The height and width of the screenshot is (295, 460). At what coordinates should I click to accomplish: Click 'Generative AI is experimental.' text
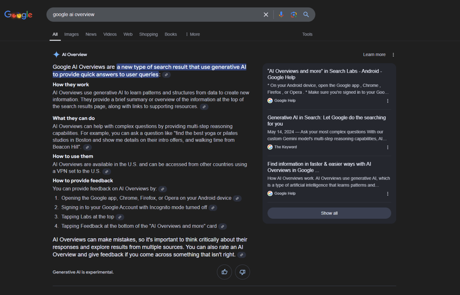pos(83,272)
